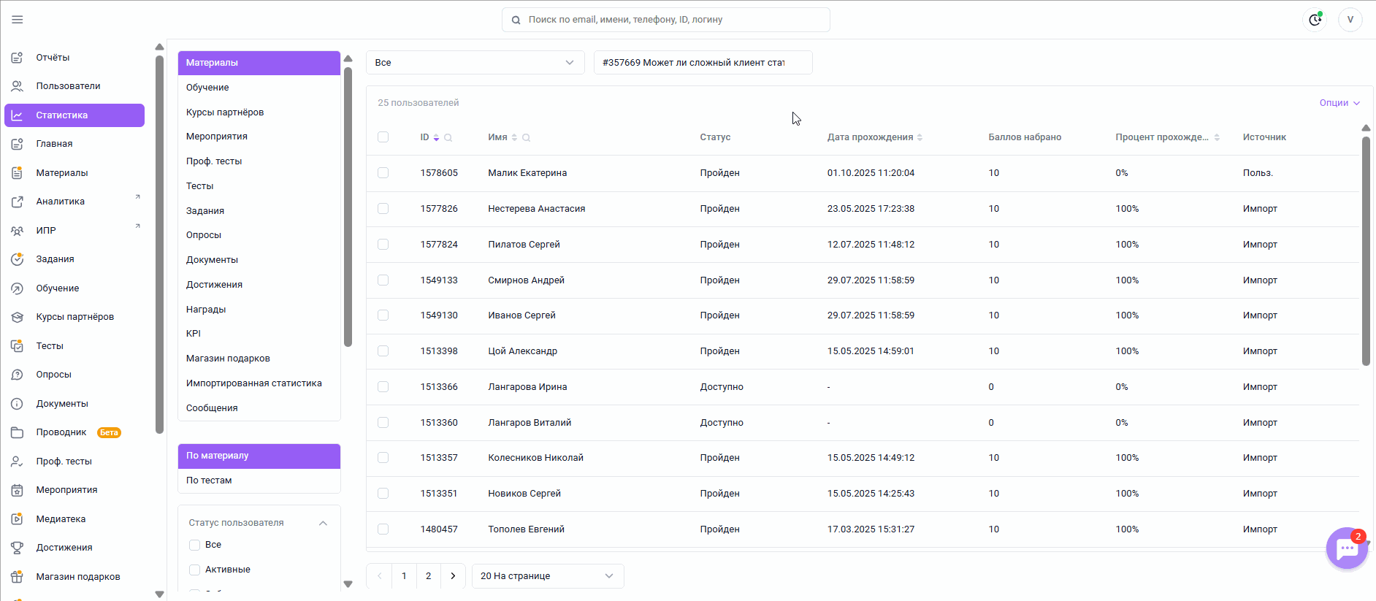Image resolution: width=1376 pixels, height=601 pixels.
Task: Collapse the Статус пользователя section
Action: (323, 523)
